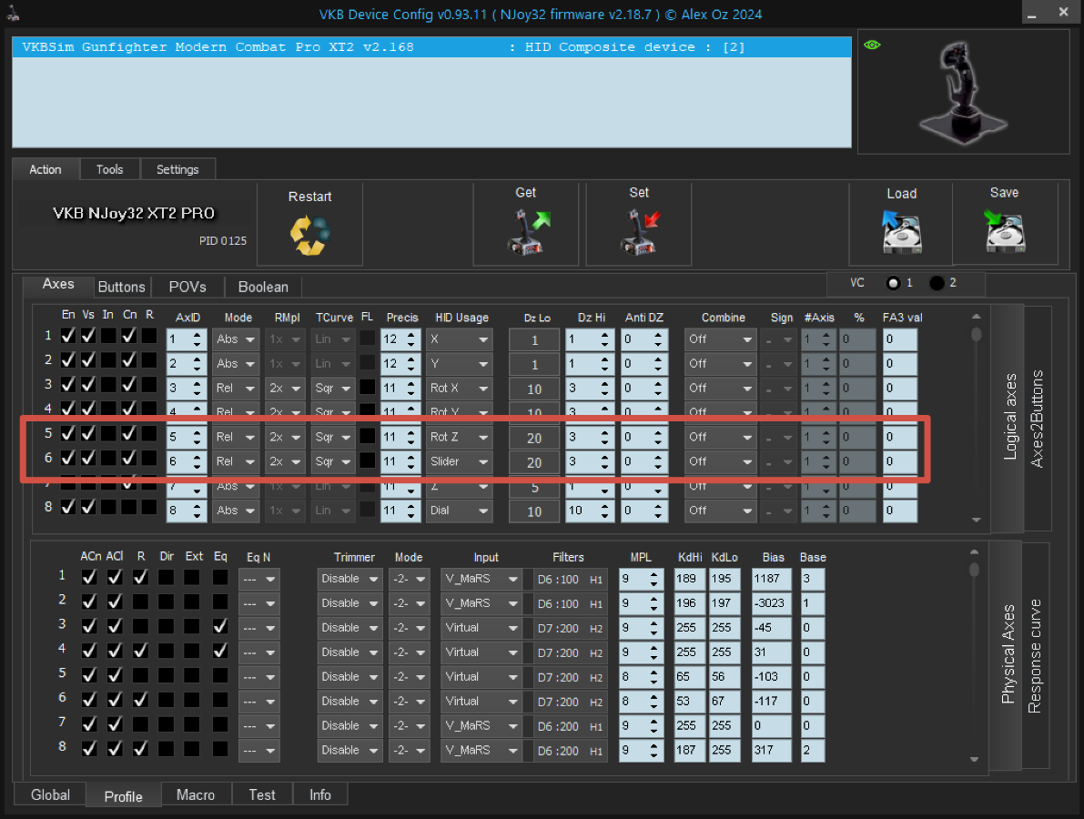This screenshot has width=1084, height=819.
Task: Open HID Usage dropdown showing Rot Z
Action: pyautogui.click(x=459, y=438)
